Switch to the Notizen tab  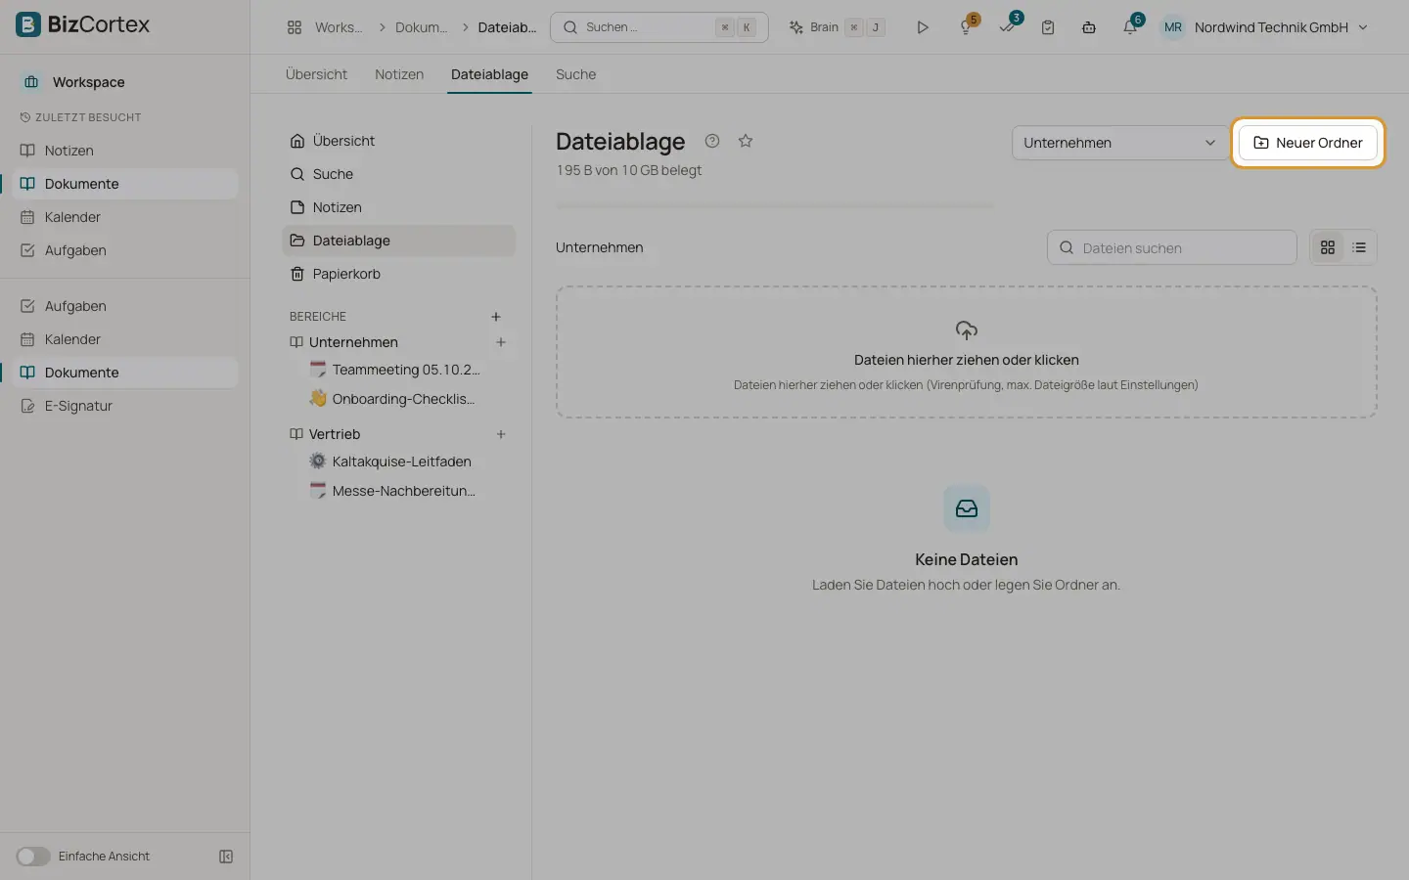[x=399, y=74]
